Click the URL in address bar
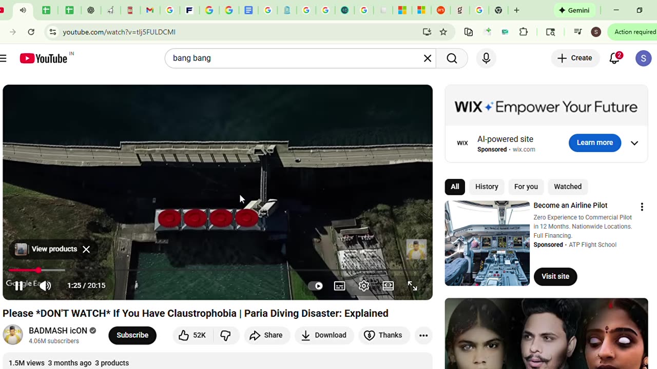Viewport: 657px width, 369px height. [119, 32]
